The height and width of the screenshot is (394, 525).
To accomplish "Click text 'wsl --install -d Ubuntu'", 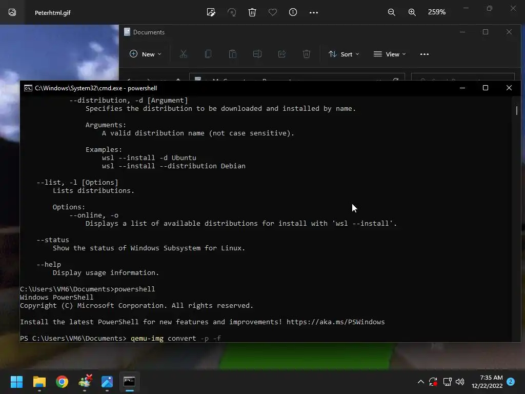I will 149,158.
